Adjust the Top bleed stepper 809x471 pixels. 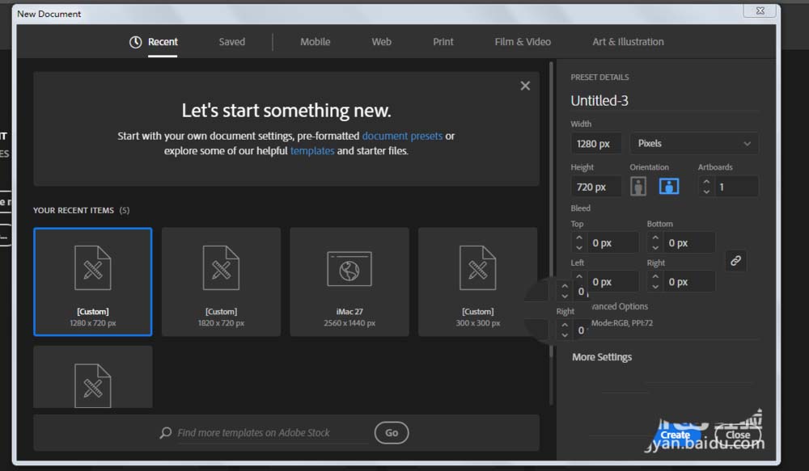point(579,242)
